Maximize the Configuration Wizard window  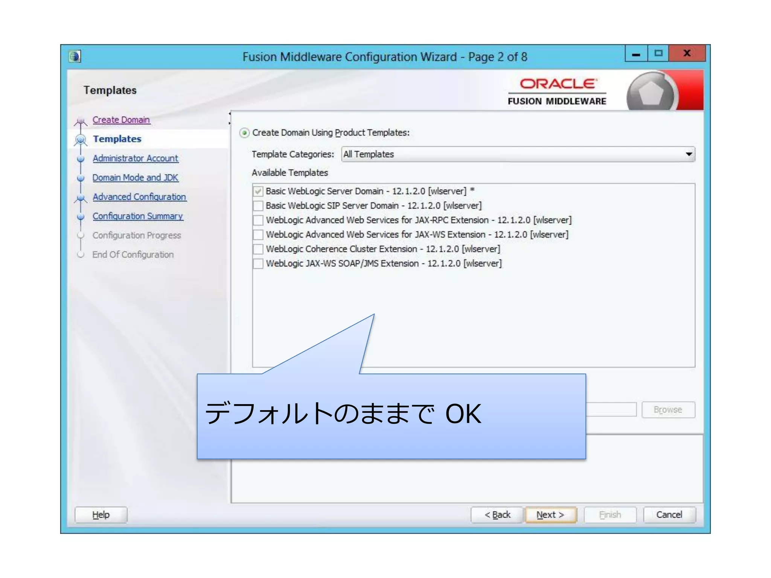658,53
